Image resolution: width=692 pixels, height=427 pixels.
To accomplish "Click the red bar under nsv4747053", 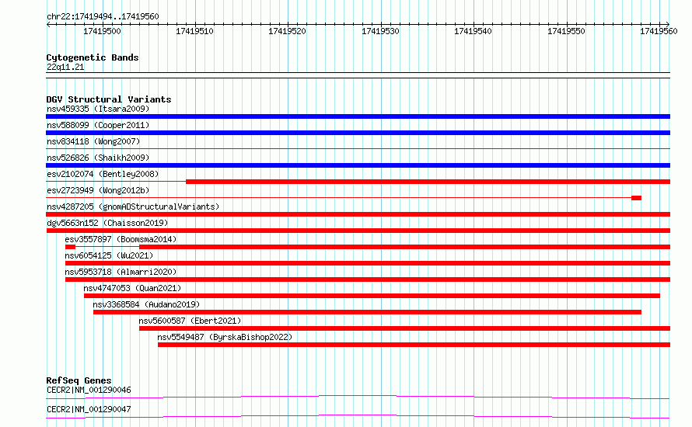I will pyautogui.click(x=372, y=296).
